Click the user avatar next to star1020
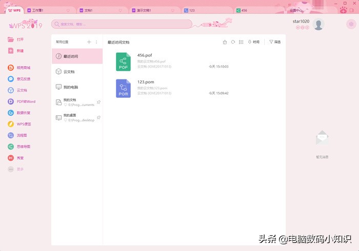359x251 pixels. [318, 24]
